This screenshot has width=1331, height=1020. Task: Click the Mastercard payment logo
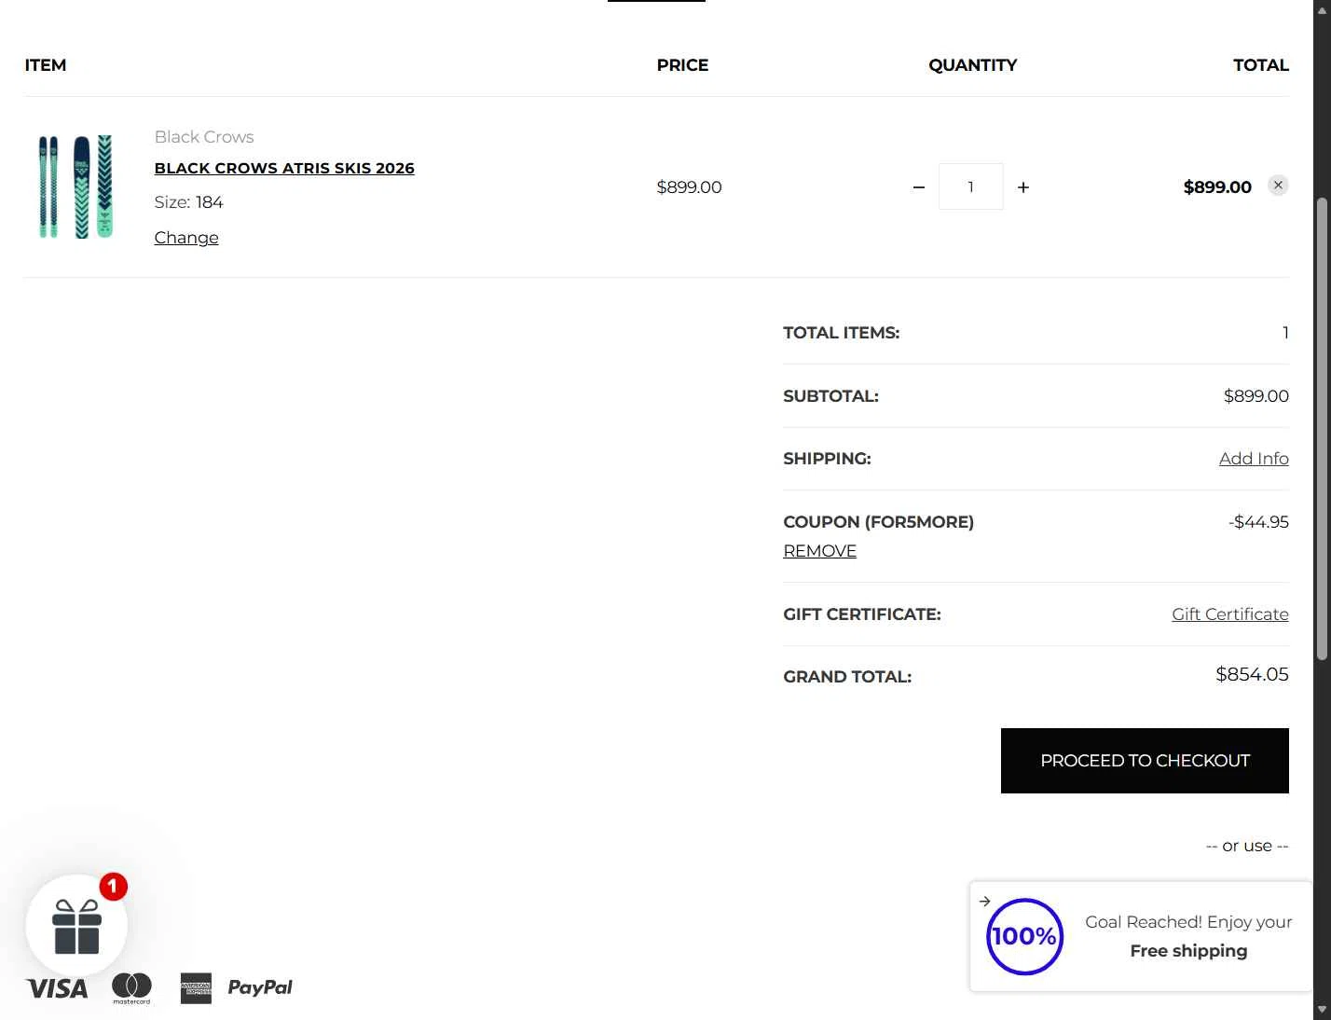(131, 988)
